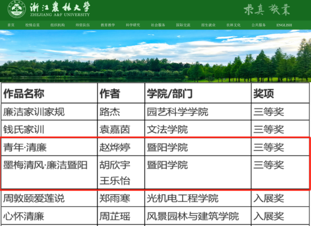Open the 组织机构 menu item
This screenshot has height=226, width=311.
57,25
